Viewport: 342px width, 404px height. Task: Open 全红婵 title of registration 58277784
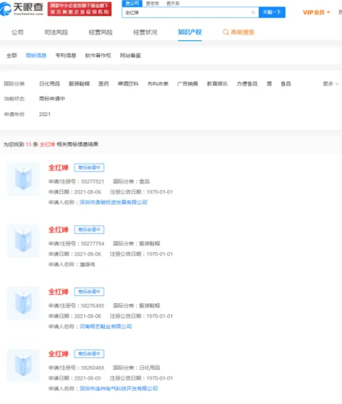click(58, 230)
